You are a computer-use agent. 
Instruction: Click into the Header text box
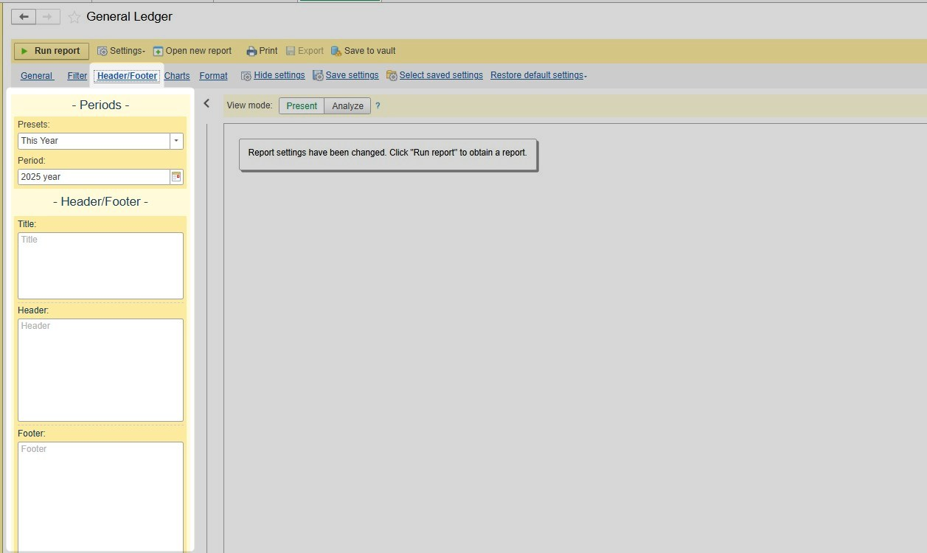(100, 370)
